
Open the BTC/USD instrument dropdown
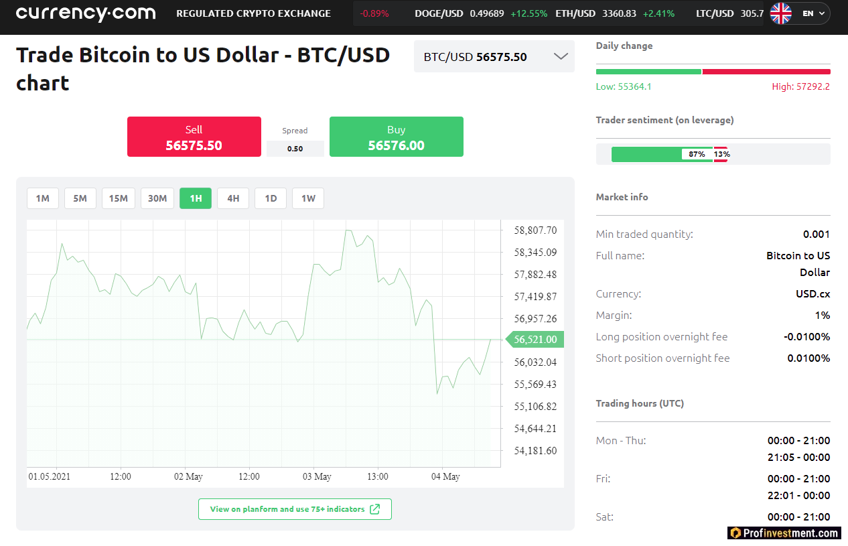coord(494,56)
